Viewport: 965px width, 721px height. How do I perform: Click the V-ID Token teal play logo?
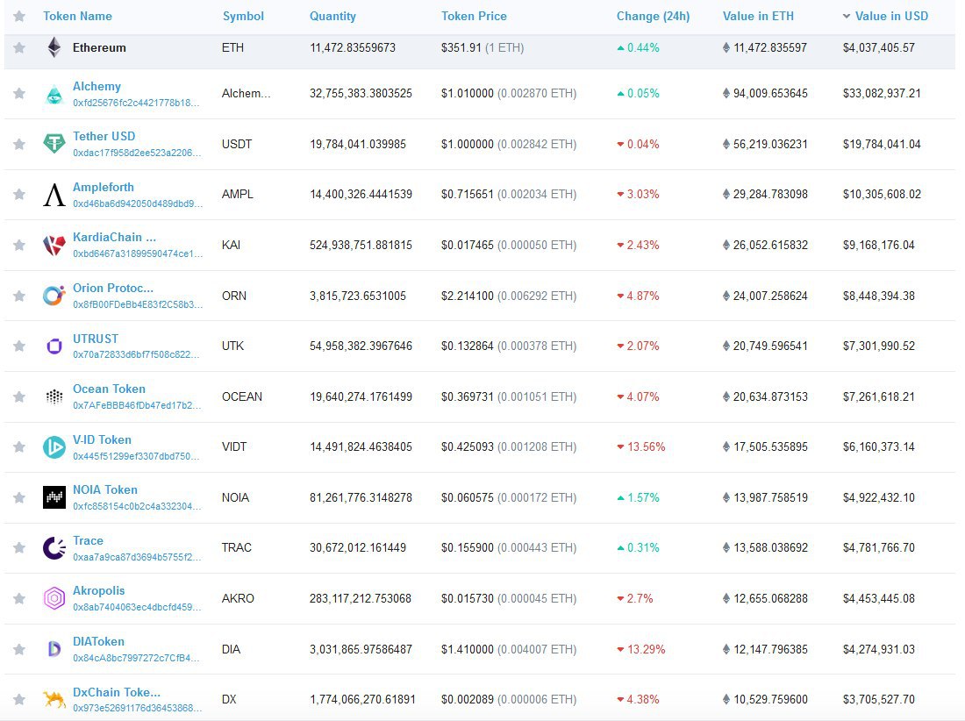pos(54,447)
